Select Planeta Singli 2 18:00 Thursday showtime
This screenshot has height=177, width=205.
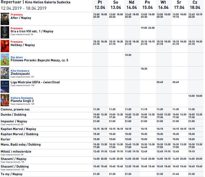(x=199, y=96)
